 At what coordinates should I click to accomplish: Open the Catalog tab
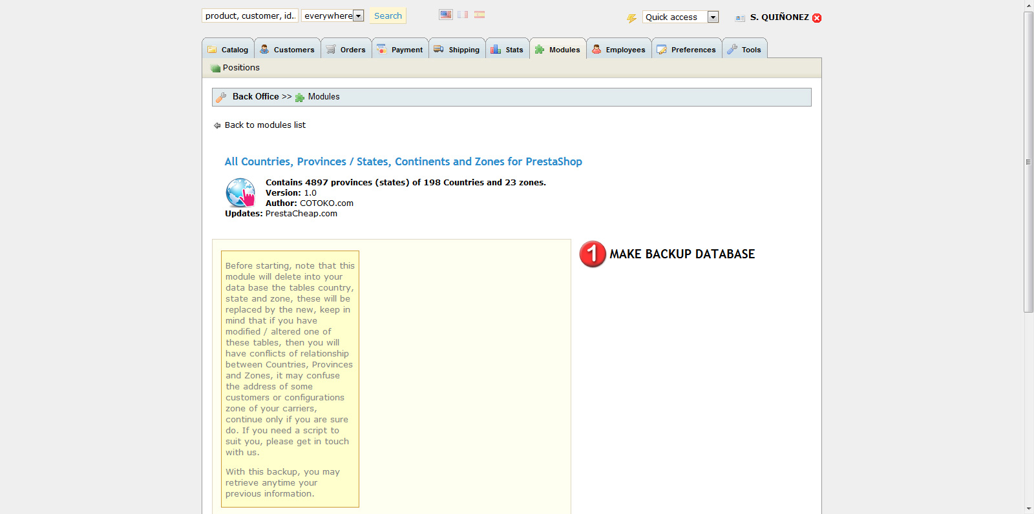(228, 49)
